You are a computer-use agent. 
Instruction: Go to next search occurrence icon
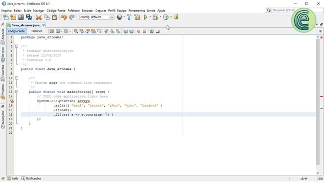(88, 31)
